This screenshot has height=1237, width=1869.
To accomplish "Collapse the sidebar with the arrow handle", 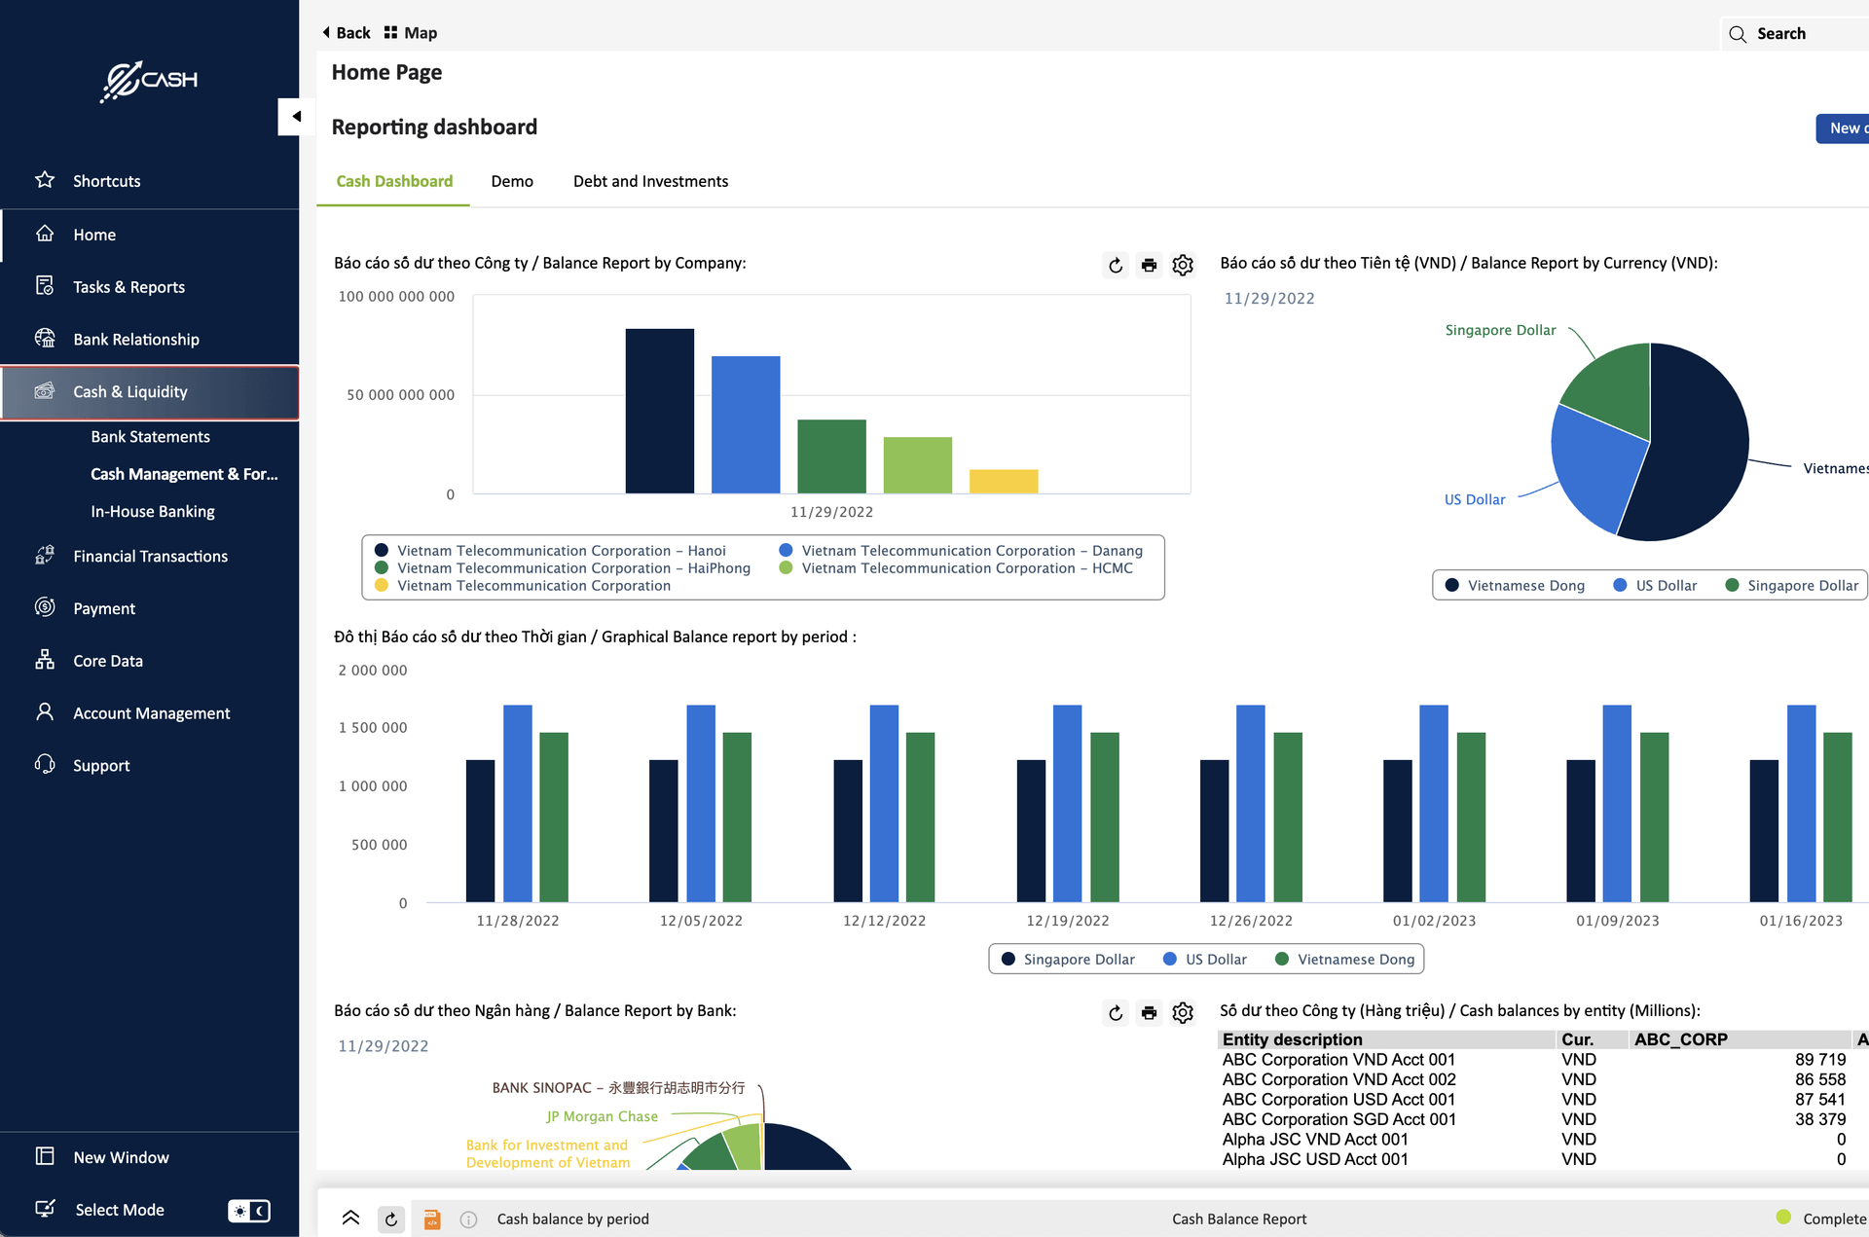I will [296, 117].
